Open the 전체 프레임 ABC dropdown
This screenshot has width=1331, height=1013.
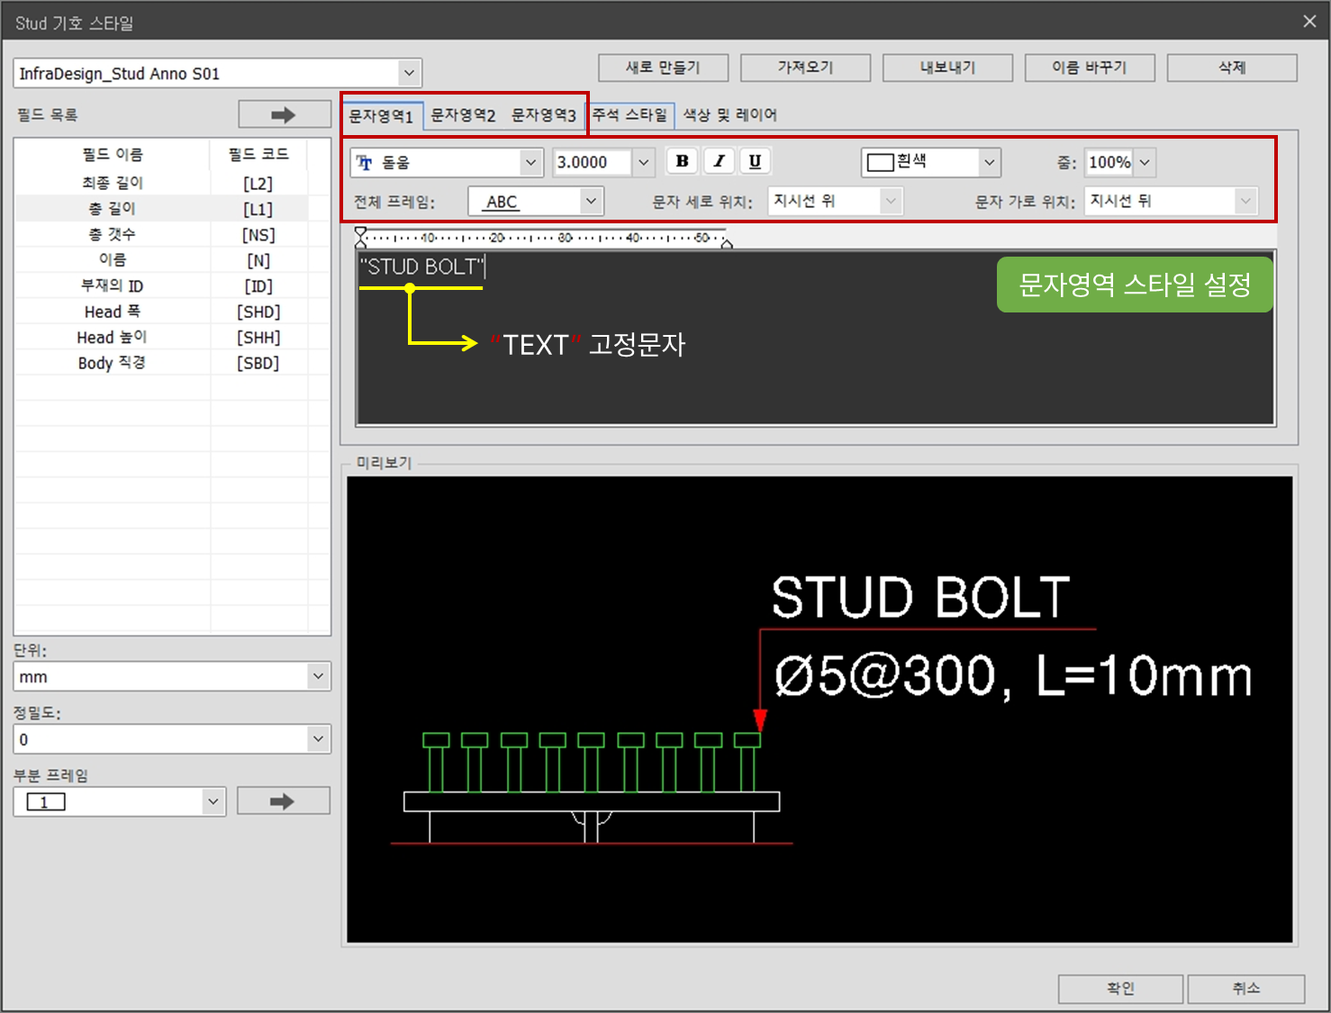coord(591,201)
